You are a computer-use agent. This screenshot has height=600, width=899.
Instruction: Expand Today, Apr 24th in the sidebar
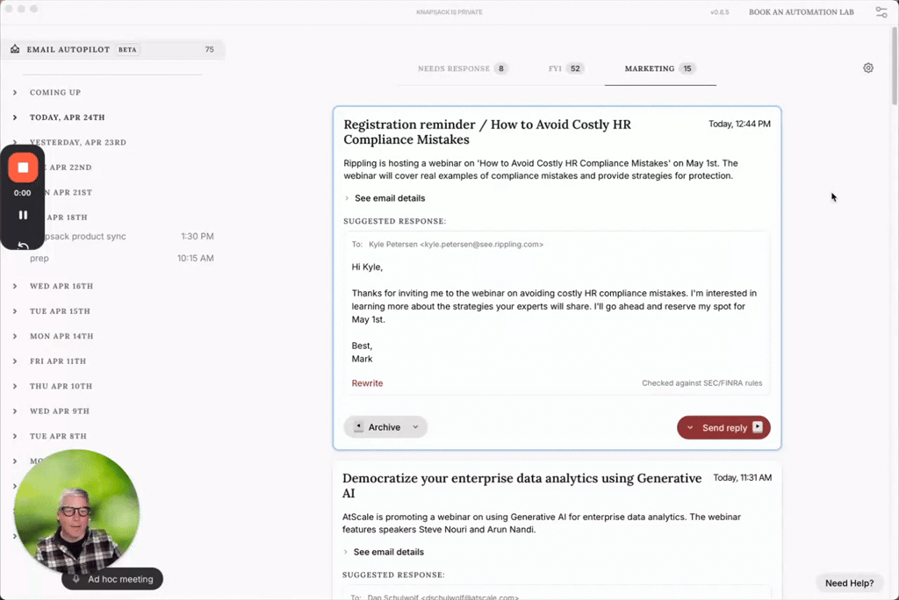coord(15,118)
